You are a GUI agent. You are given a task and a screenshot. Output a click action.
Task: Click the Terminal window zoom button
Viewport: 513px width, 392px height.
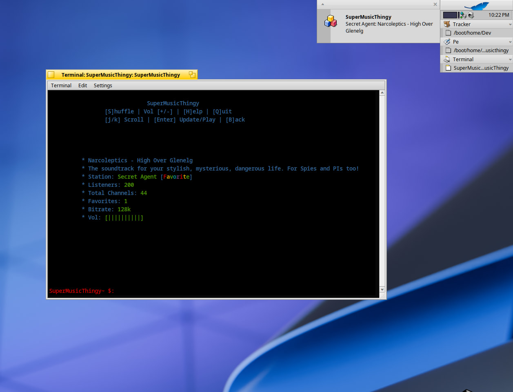[x=192, y=75]
